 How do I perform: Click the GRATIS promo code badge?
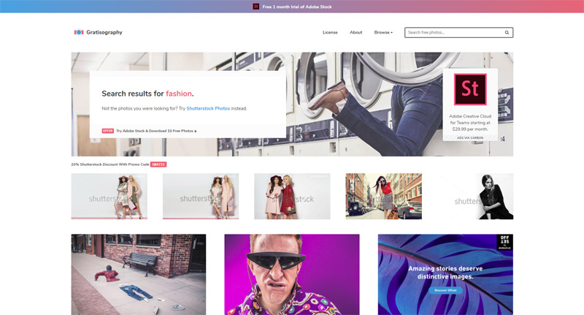pyautogui.click(x=158, y=164)
